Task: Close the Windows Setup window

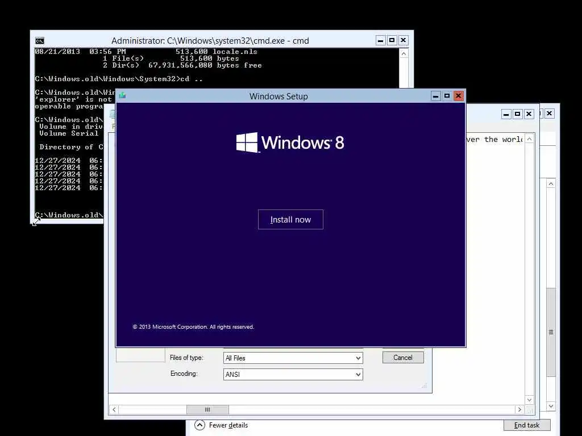Action: 459,96
